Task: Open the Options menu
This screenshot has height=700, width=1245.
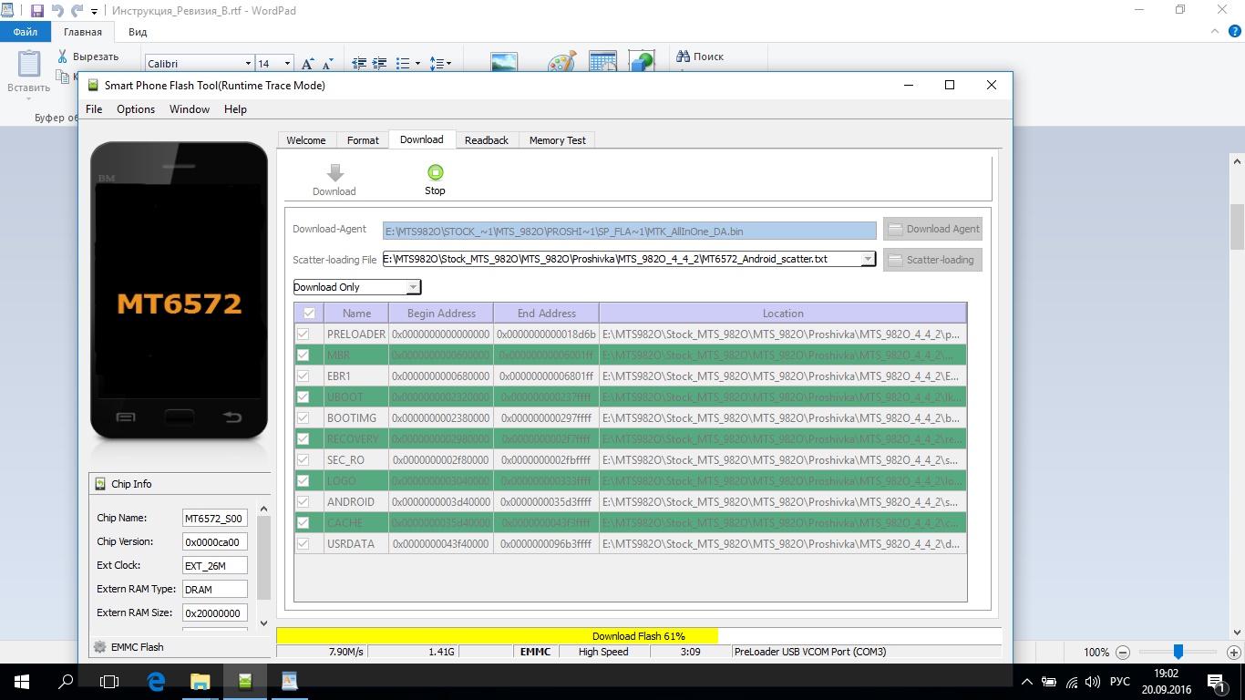Action: click(x=136, y=109)
